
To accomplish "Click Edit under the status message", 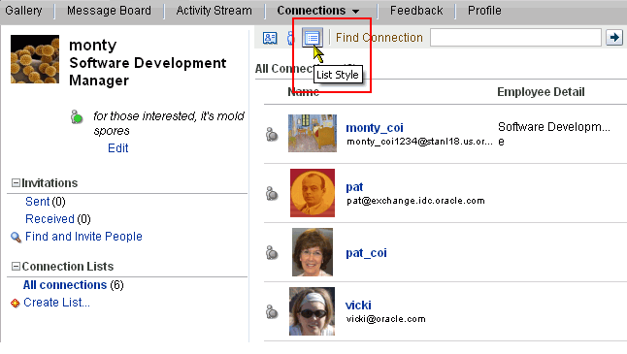I will [x=118, y=148].
